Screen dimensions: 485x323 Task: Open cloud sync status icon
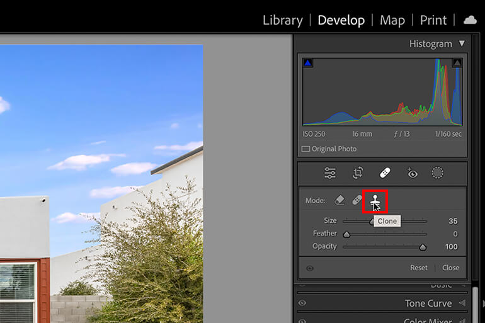[x=470, y=20]
